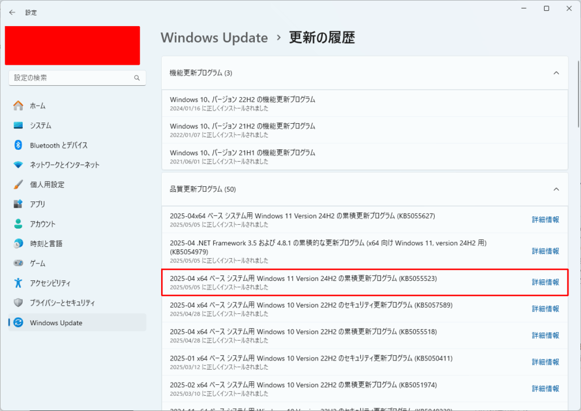Select the KB5054979 .NET Framework entry text
The image size is (581, 411).
tap(328, 247)
